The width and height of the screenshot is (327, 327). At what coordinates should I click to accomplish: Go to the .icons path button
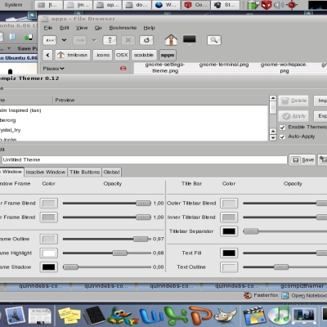(103, 55)
